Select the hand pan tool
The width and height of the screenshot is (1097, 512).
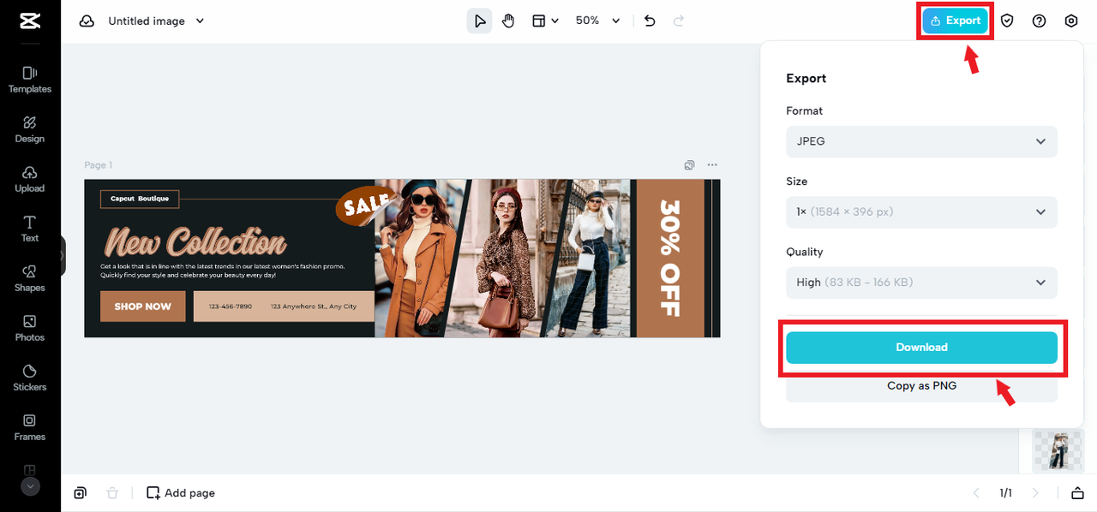[508, 21]
